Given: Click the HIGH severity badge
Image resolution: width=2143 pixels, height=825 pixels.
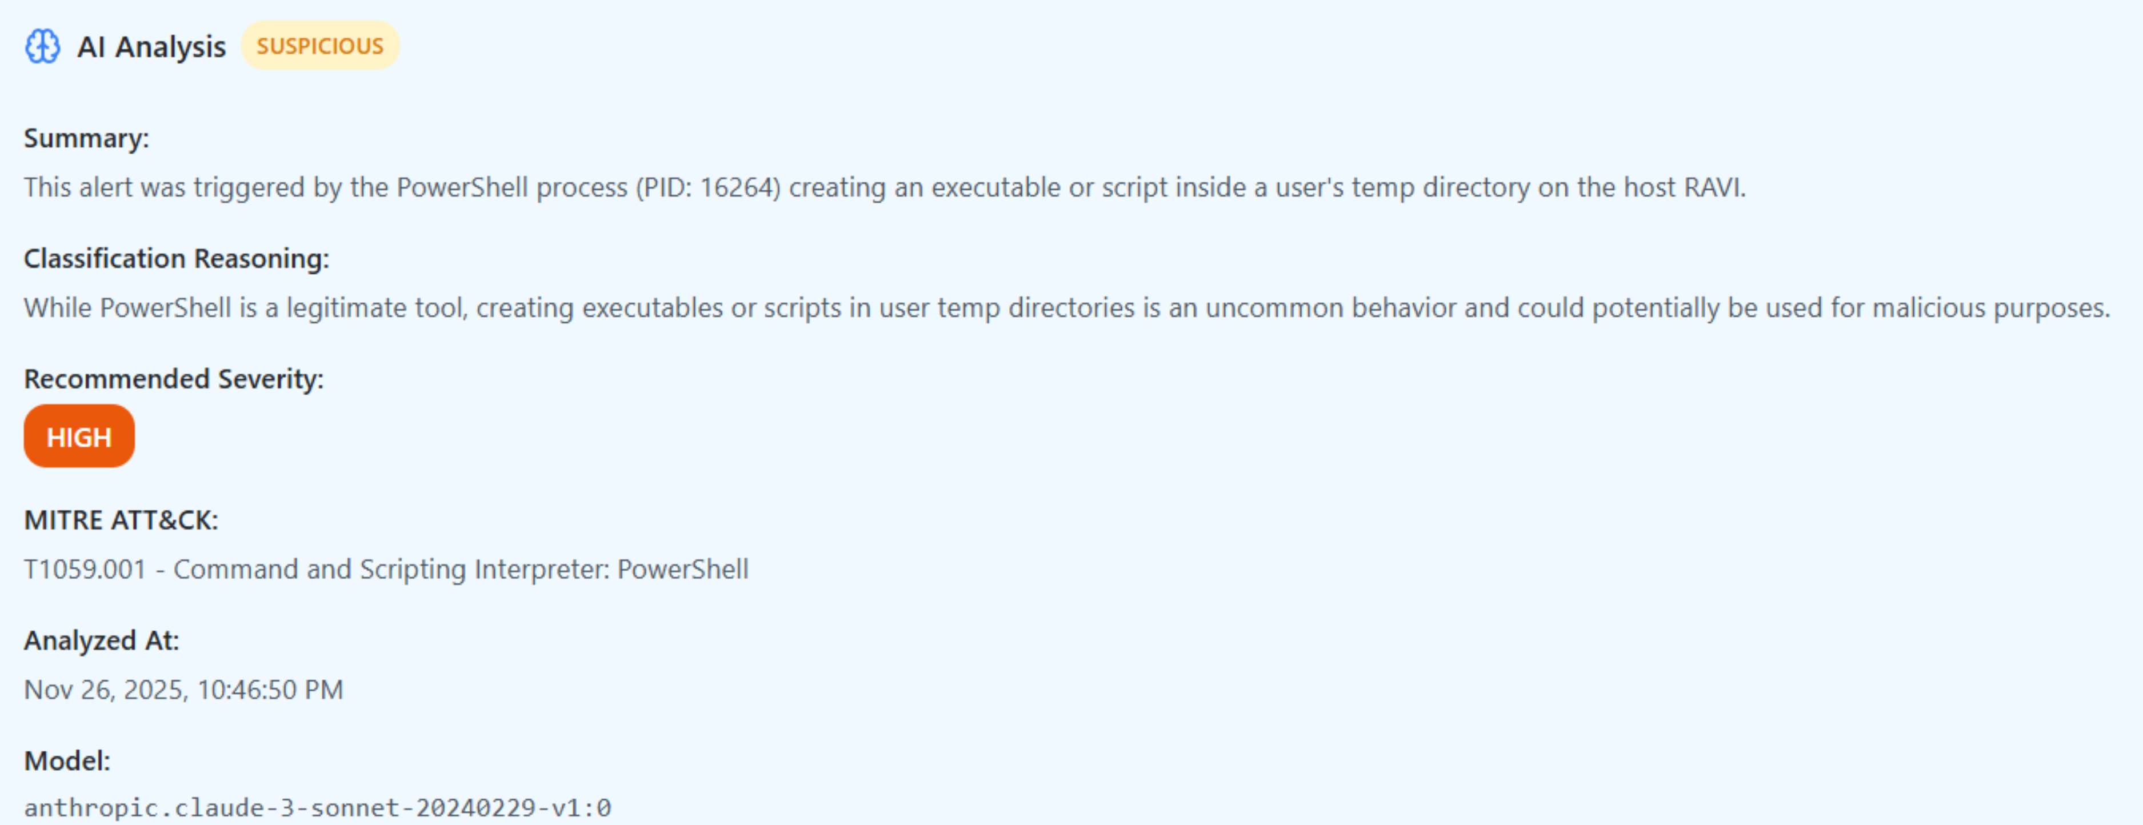Looking at the screenshot, I should click(x=79, y=436).
